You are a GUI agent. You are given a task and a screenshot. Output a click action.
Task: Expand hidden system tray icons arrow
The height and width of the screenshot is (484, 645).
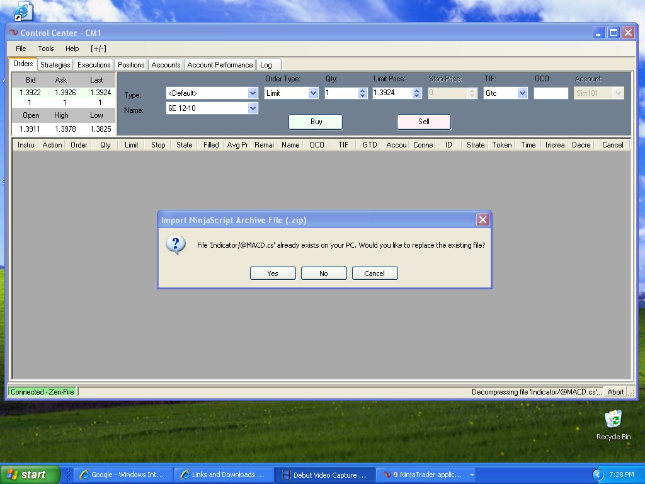[598, 475]
